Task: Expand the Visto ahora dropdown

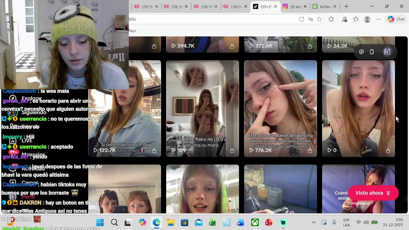Action: tap(373, 193)
